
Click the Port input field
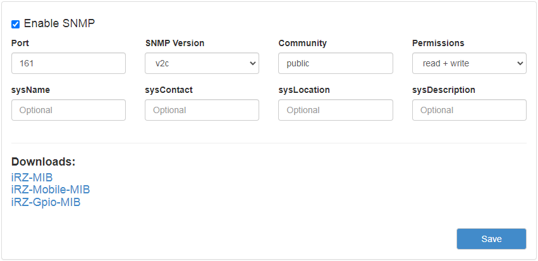[69, 63]
